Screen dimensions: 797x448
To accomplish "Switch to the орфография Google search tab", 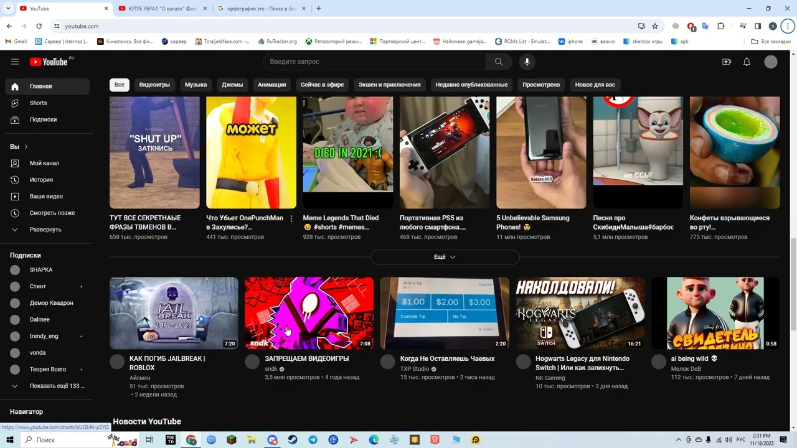I will [x=260, y=9].
